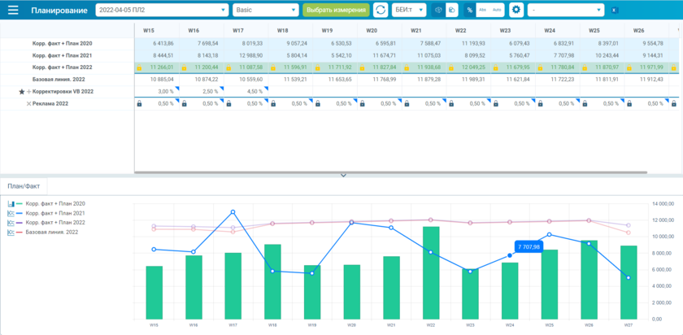Screen dimensions: 683x335
Task: Switch to the План/Факт tab
Action: pos(24,186)
